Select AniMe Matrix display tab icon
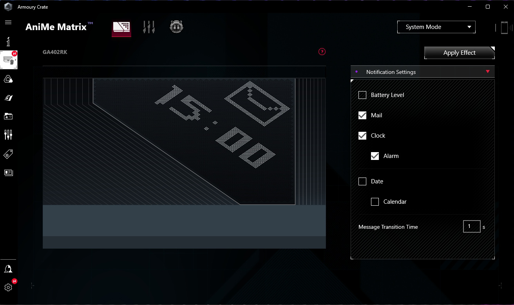Viewport: 514px width, 305px height. [121, 28]
